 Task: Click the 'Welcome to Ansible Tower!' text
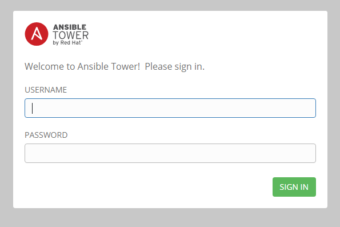point(82,66)
